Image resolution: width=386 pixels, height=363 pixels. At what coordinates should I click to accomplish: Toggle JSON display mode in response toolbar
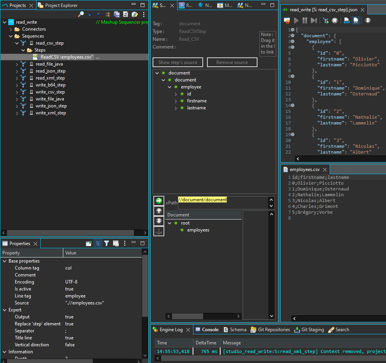[356, 21]
